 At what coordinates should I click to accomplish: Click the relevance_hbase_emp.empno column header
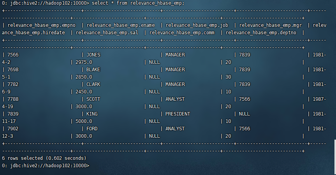click(x=42, y=25)
